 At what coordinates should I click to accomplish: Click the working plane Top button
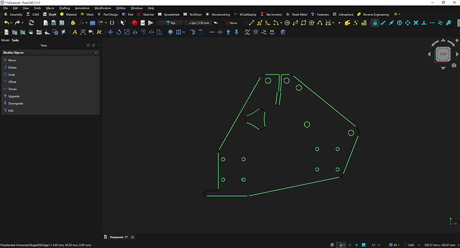(x=171, y=23)
